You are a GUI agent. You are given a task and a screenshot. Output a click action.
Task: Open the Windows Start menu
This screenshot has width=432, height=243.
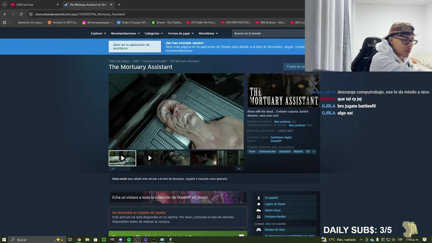tap(4, 240)
